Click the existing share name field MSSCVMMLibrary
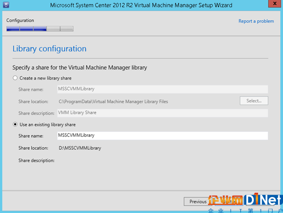The width and height of the screenshot is (283, 213). [x=162, y=136]
